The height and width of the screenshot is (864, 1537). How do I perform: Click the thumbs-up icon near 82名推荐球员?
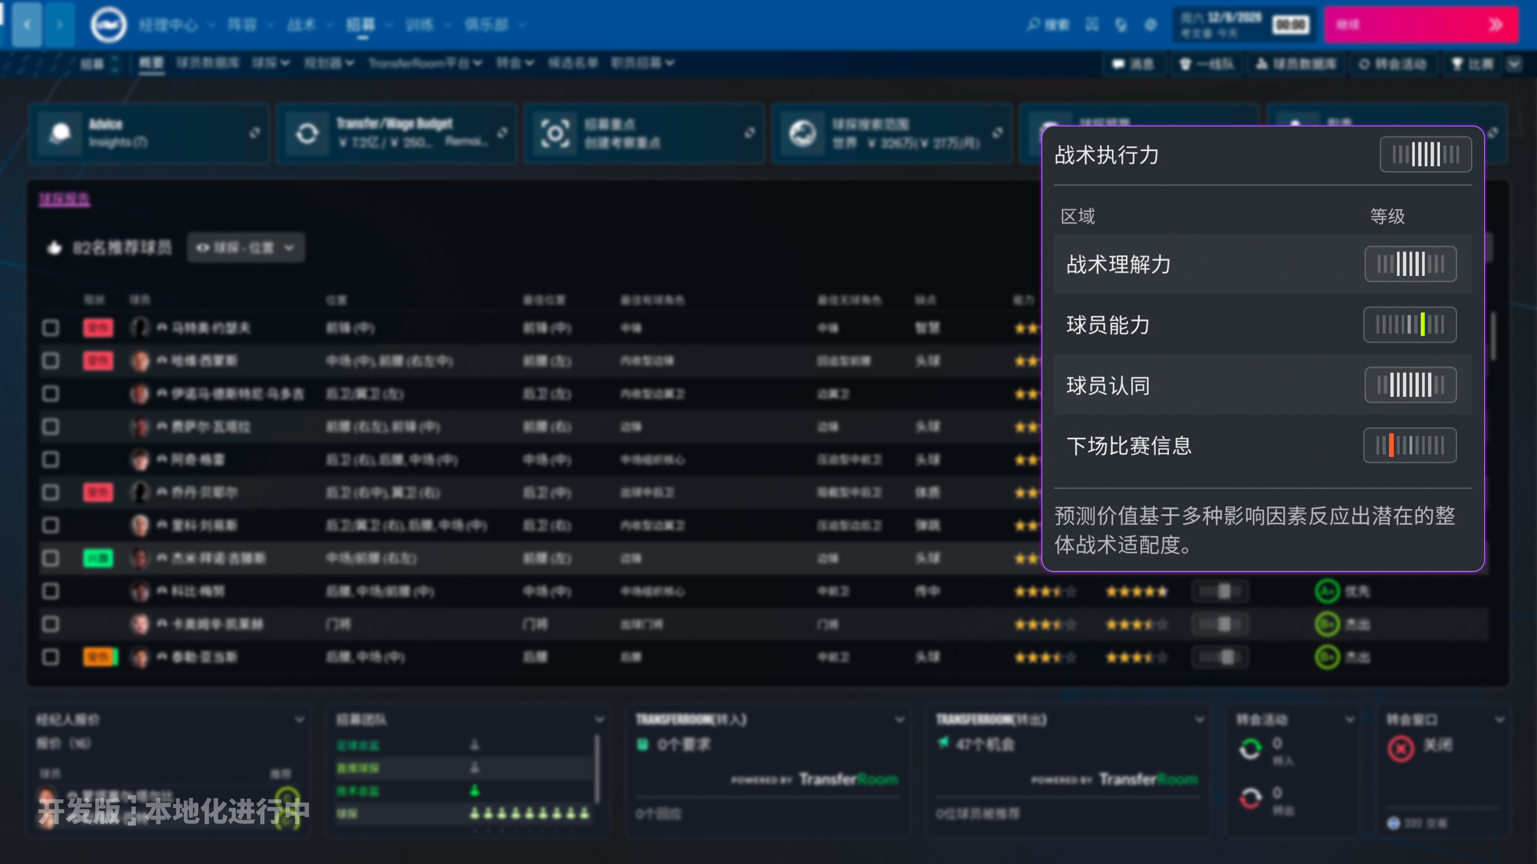click(x=54, y=248)
